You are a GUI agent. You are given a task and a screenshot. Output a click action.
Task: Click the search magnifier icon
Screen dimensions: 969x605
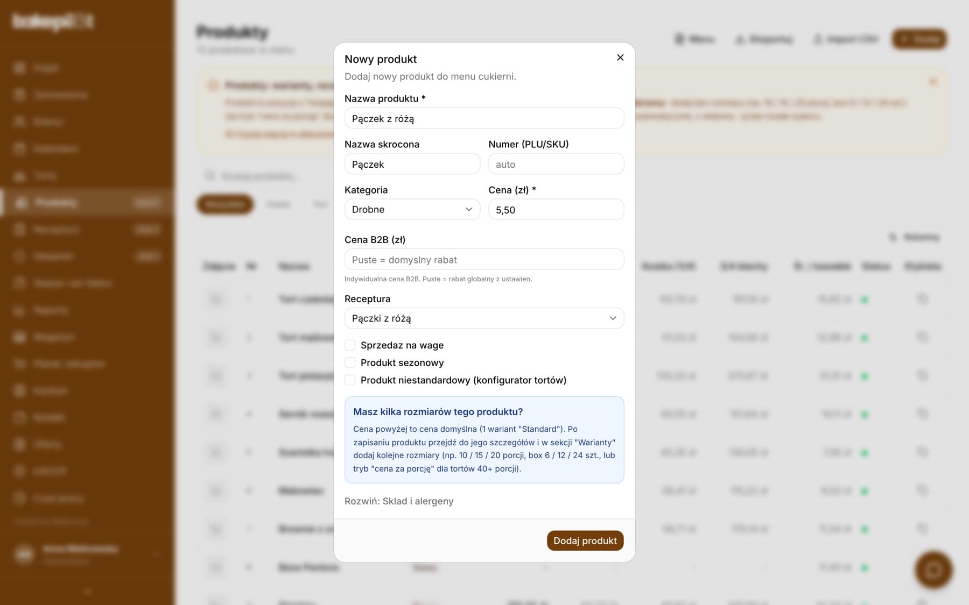coord(209,176)
